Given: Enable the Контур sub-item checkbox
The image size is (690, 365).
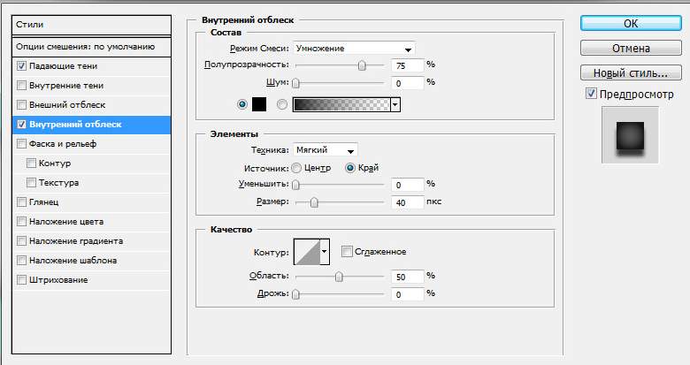Looking at the screenshot, I should [x=31, y=163].
